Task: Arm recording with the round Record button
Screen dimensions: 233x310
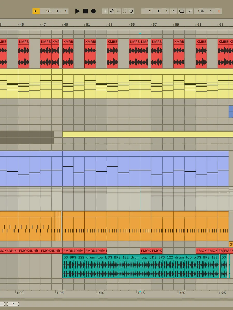Action: pos(93,11)
